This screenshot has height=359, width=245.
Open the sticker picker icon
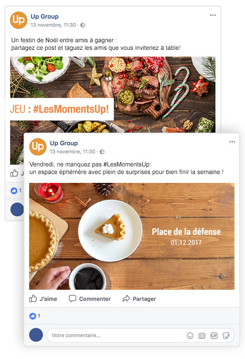tap(226, 336)
